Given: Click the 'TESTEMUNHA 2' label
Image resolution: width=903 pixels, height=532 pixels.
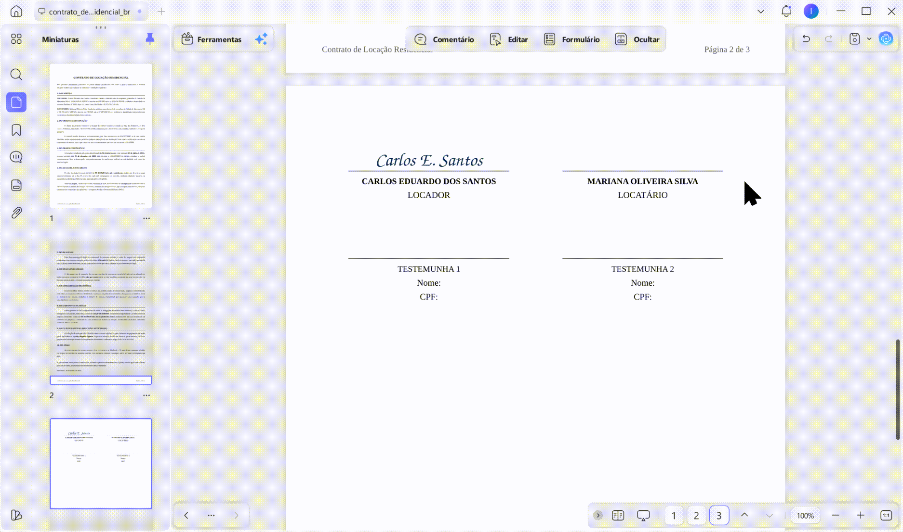Looking at the screenshot, I should pos(642,269).
